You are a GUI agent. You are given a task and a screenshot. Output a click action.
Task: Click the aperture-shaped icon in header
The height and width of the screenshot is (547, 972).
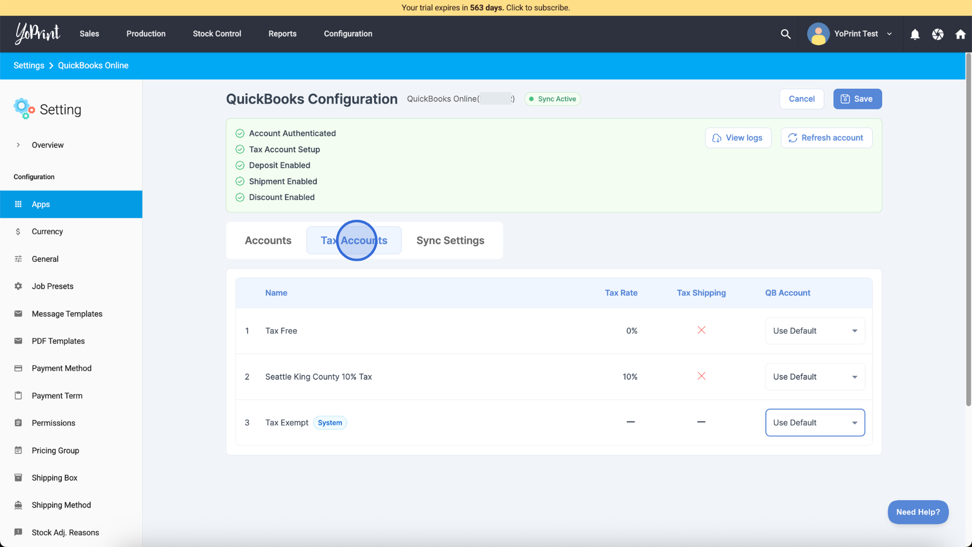[x=938, y=34]
